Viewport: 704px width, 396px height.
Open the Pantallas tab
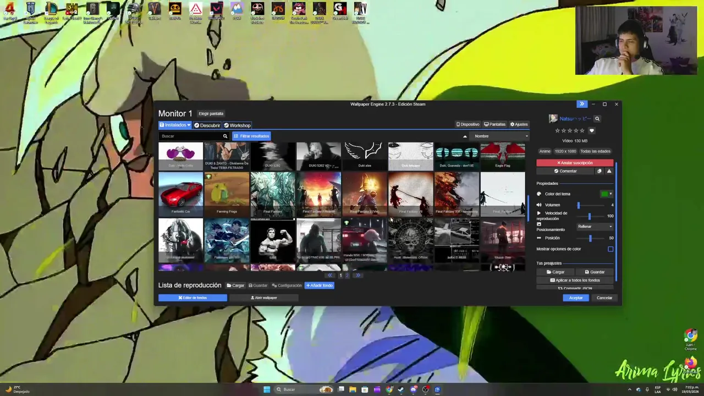click(494, 124)
